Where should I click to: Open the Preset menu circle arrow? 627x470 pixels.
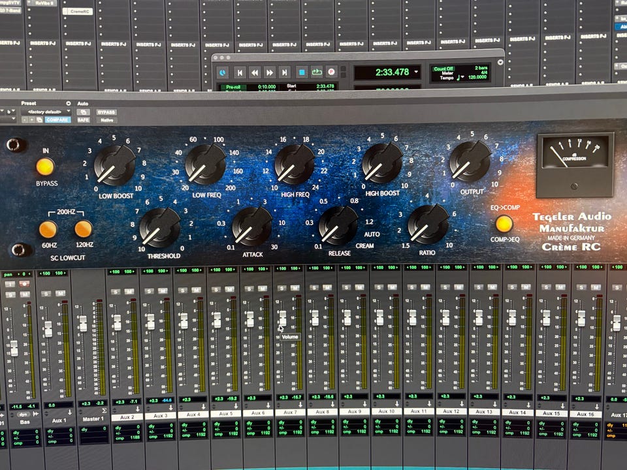coord(69,103)
